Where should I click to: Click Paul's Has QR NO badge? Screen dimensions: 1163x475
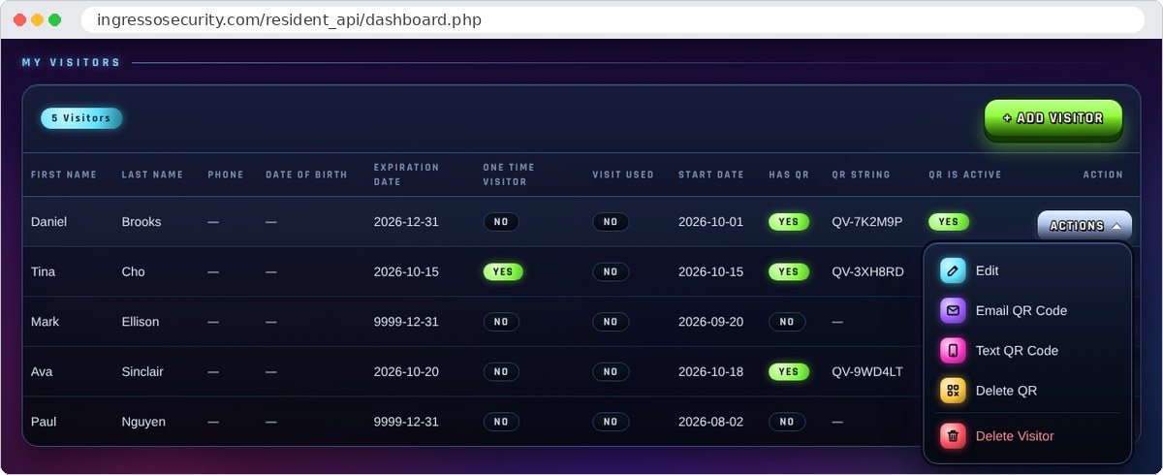787,422
